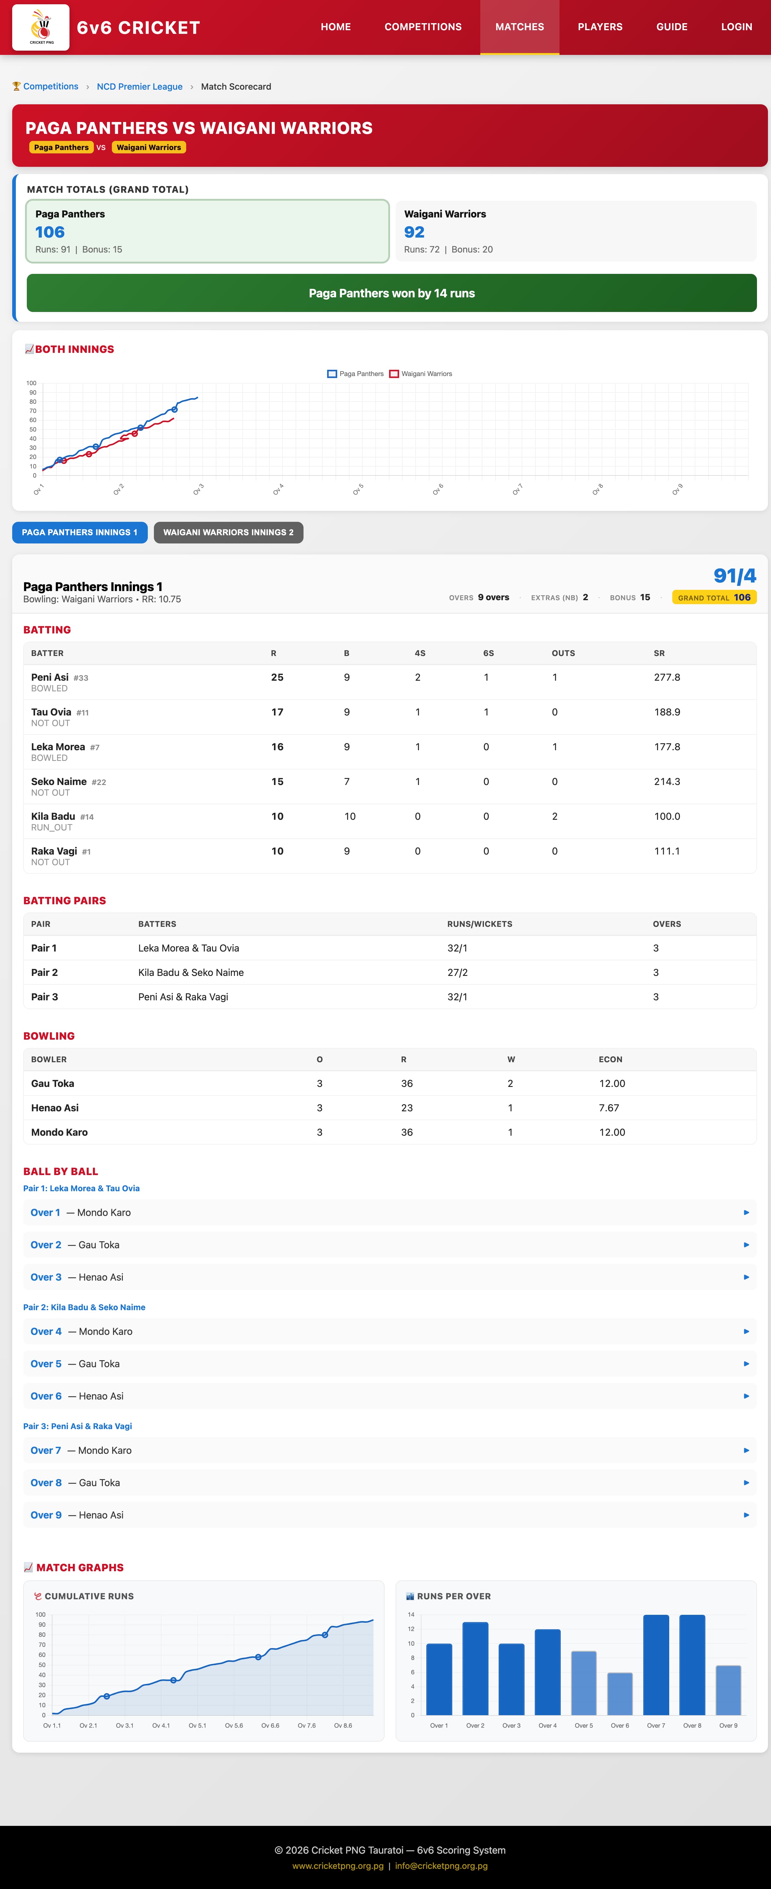Expand Over 1 bowled by Mondo Karo
The height and width of the screenshot is (1889, 771).
coord(390,1213)
